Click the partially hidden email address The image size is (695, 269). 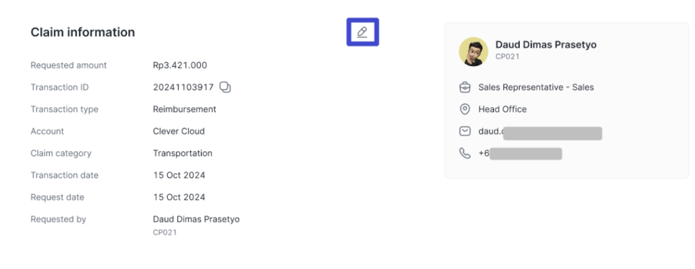click(x=540, y=132)
